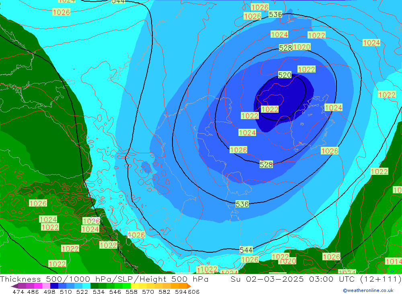402x294 pixels.
Task: Click legend value 510
Action: click(x=66, y=292)
